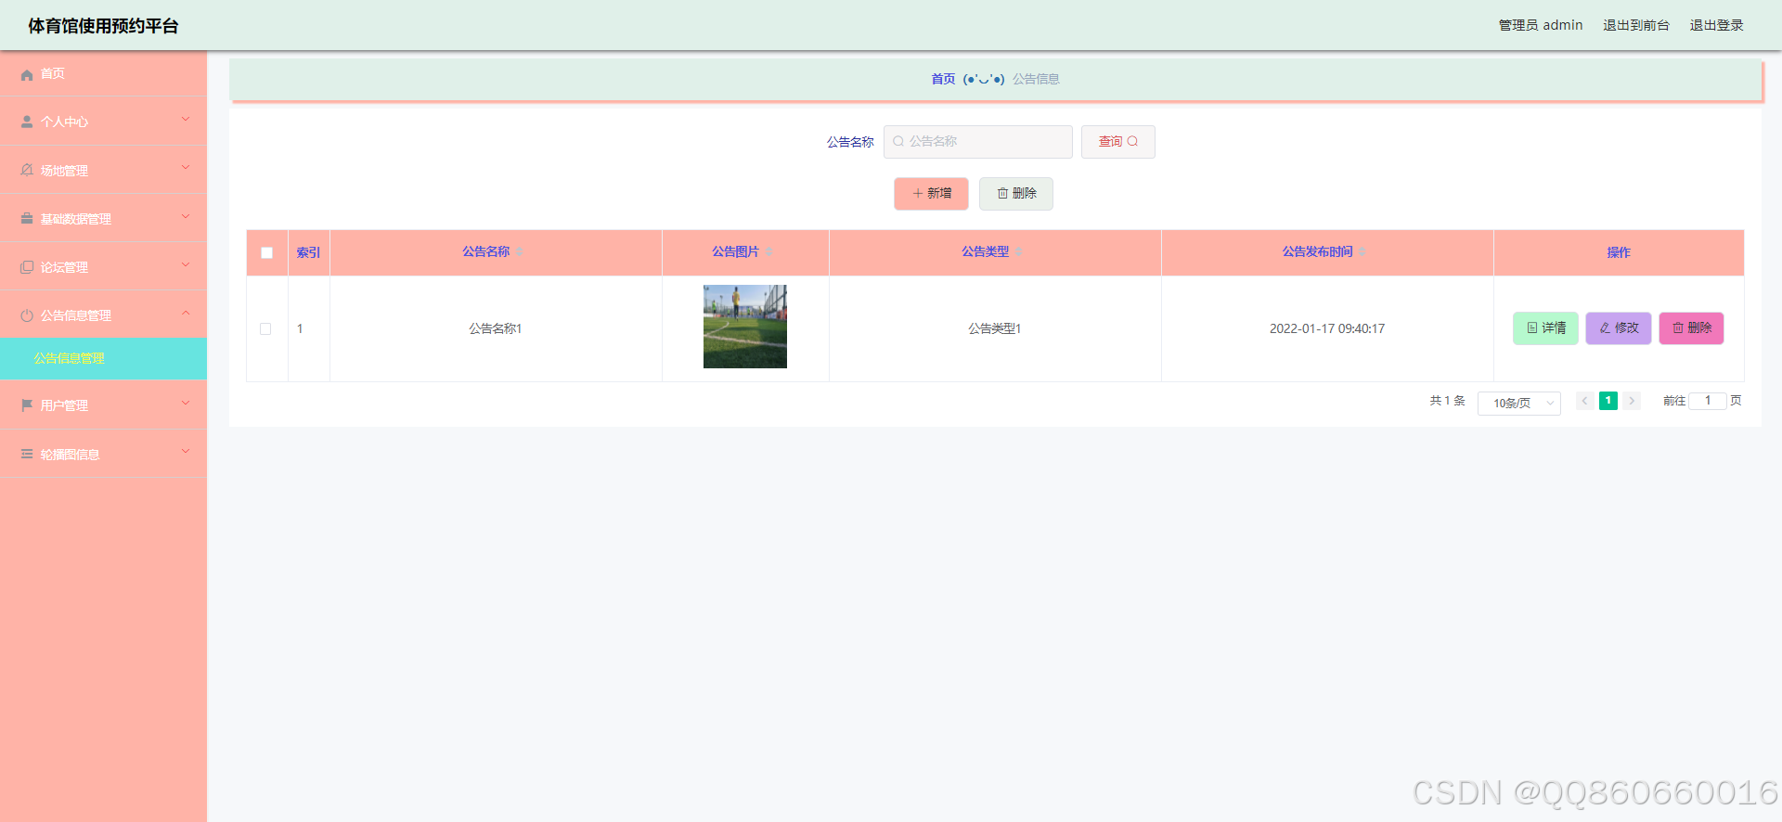Click the home icon in the sidebar

[27, 74]
